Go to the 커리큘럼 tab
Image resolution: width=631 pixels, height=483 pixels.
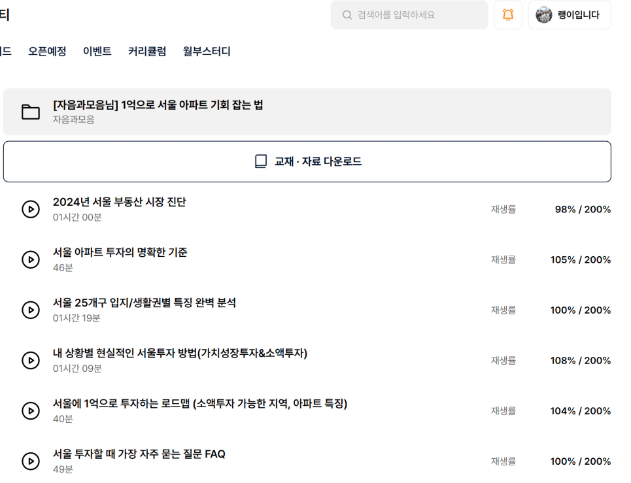(147, 52)
